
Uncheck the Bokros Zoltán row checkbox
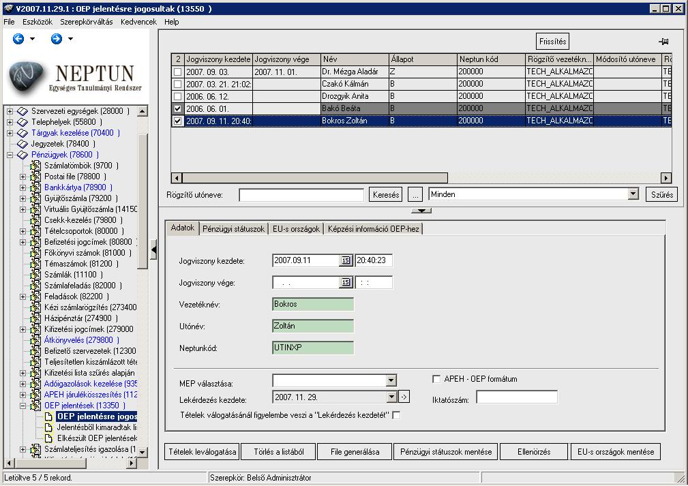(178, 121)
